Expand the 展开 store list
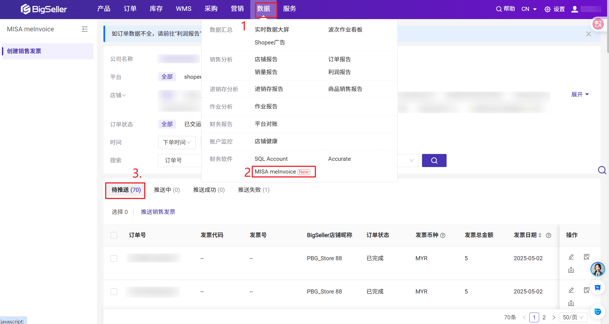Viewport: 609px width, 324px height. pos(580,94)
